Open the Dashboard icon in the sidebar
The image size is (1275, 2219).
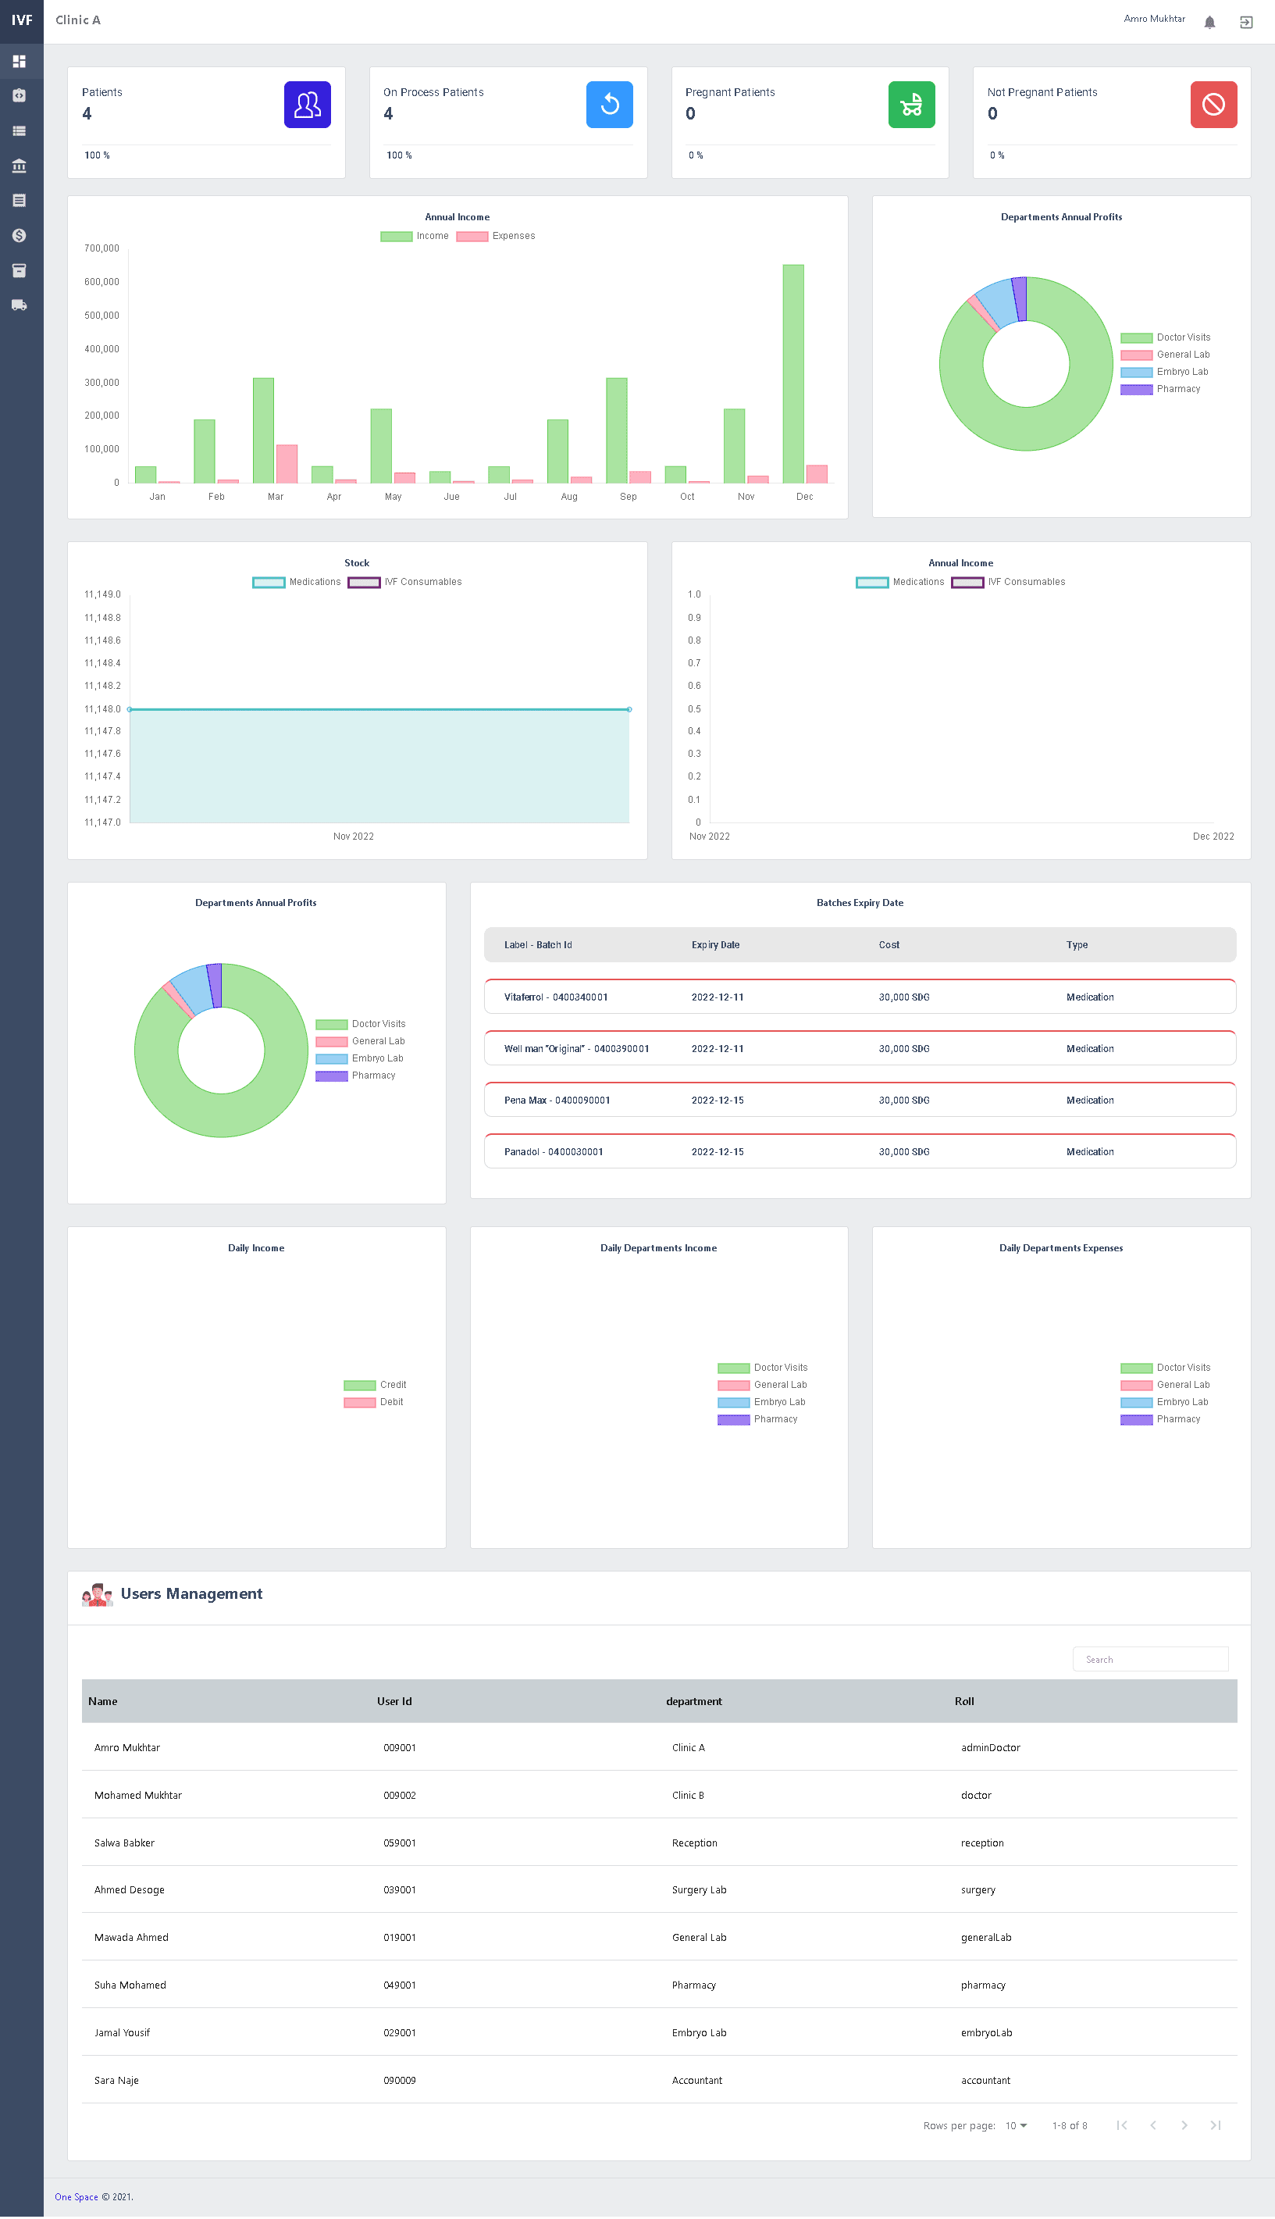point(20,62)
